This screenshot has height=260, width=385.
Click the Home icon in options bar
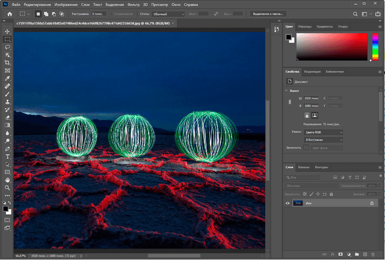point(9,13)
